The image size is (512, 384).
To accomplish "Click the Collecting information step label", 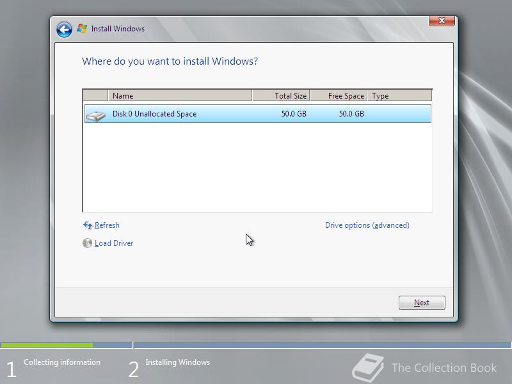I will (62, 362).
